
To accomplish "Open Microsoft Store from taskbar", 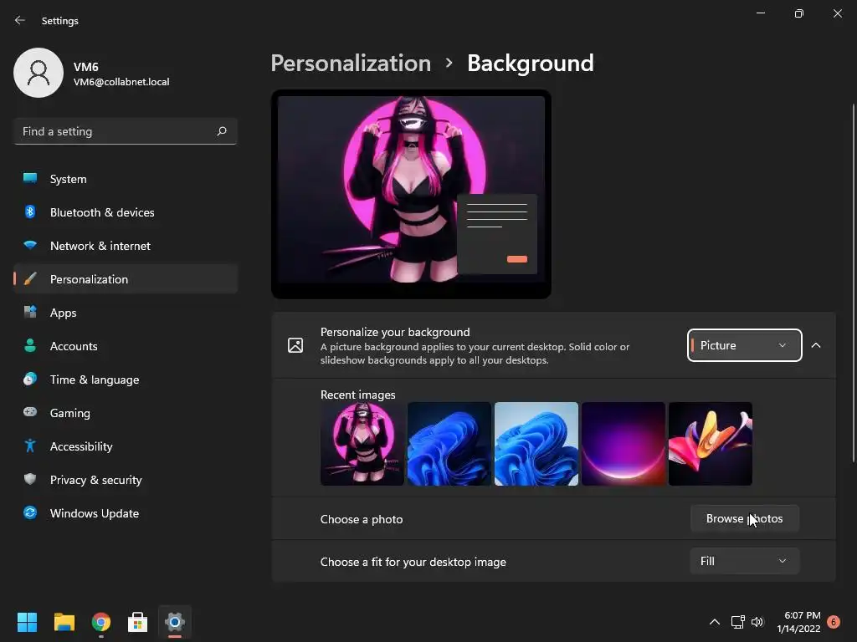I will pos(138,622).
